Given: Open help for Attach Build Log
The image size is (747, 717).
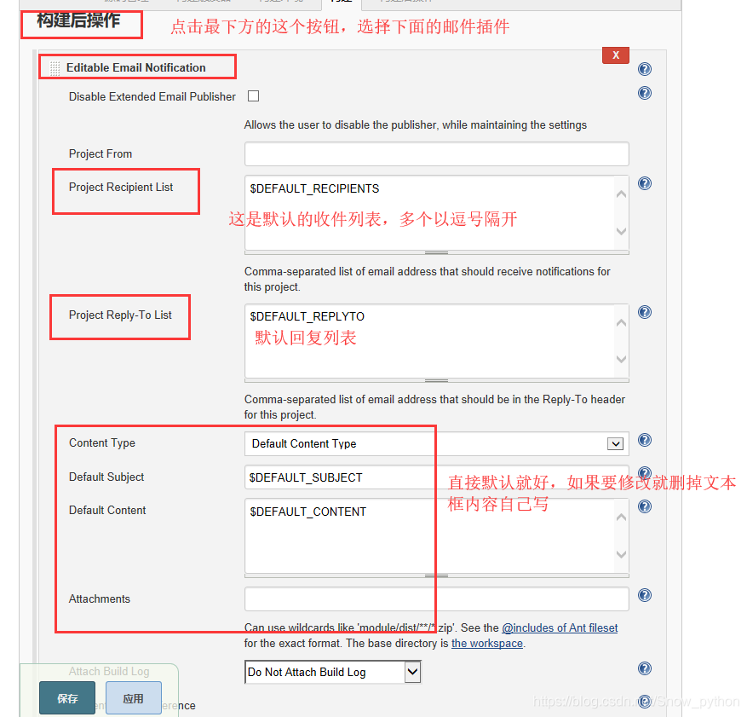Looking at the screenshot, I should click(645, 669).
